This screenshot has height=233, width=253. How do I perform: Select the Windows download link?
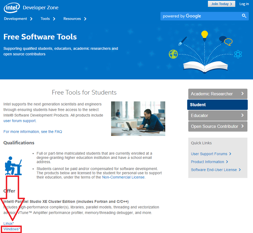tap(12, 229)
